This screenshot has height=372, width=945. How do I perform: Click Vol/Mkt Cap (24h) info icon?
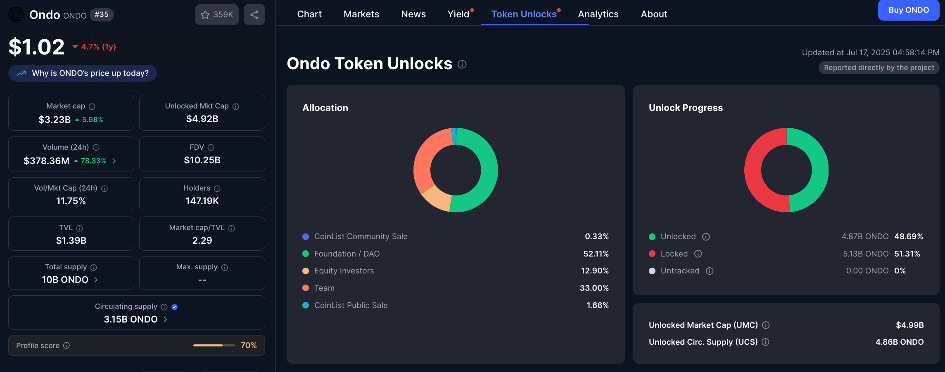[104, 188]
